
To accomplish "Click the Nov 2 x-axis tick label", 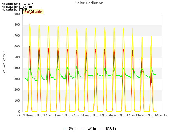I will (x=41, y=115).
